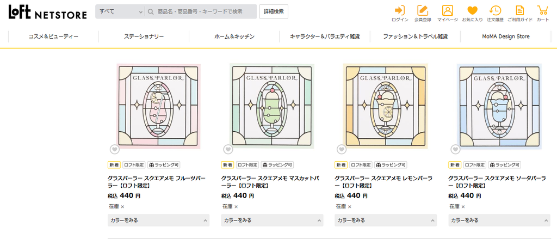The height and width of the screenshot is (251, 557).
Task: Expand カラーをみる under Lemon Parlor memo
Action: (x=386, y=220)
